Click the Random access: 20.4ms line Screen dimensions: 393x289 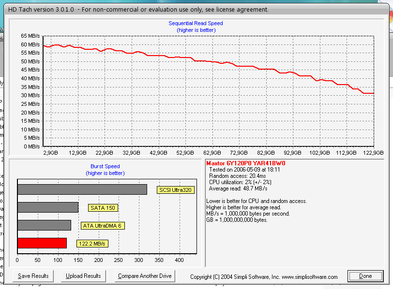[x=237, y=176]
